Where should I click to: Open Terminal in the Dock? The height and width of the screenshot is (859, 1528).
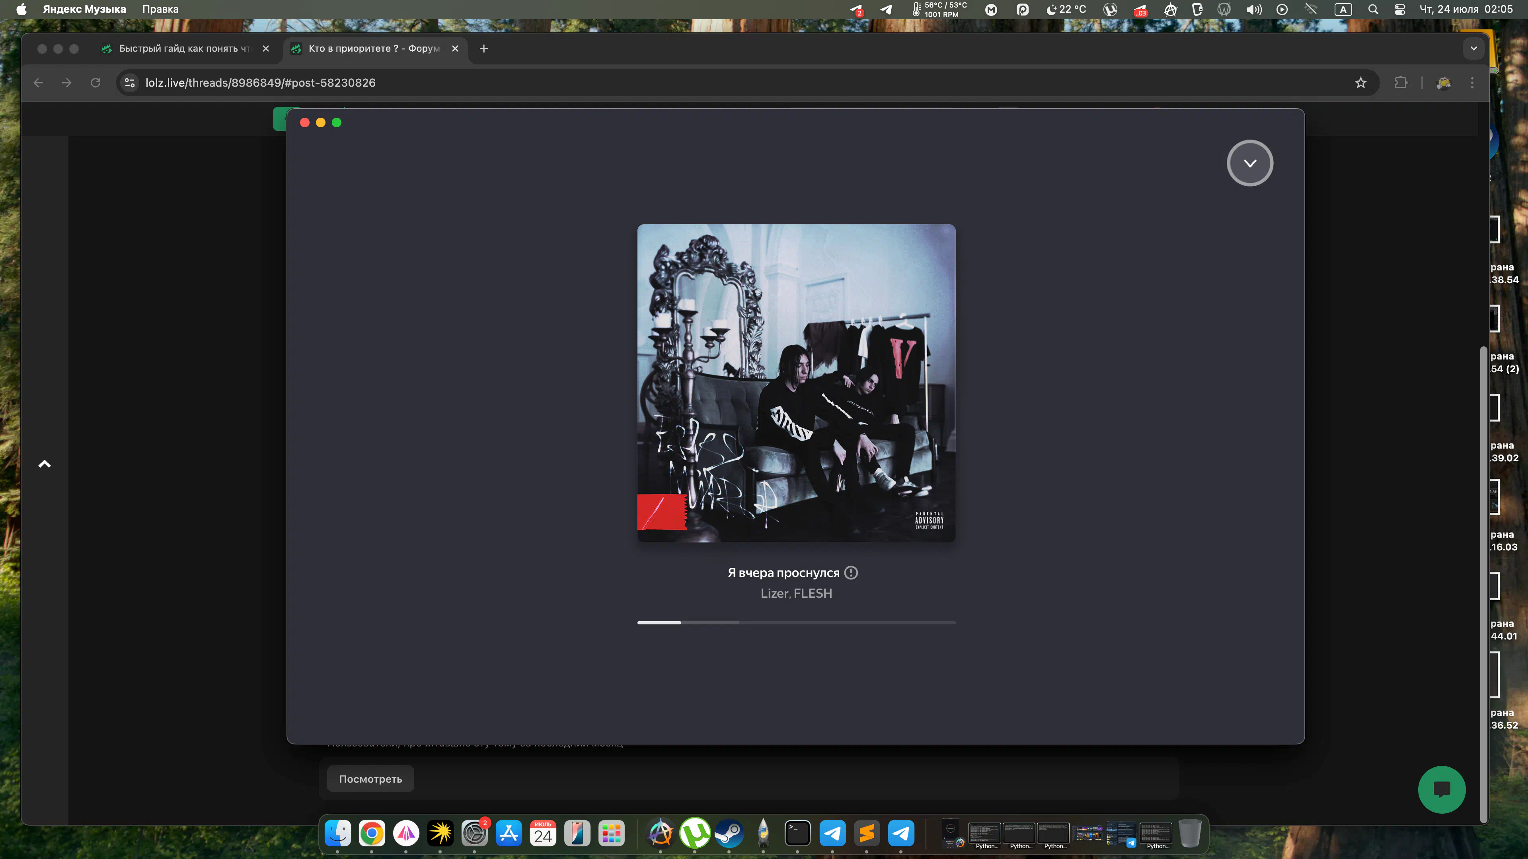pos(797,834)
